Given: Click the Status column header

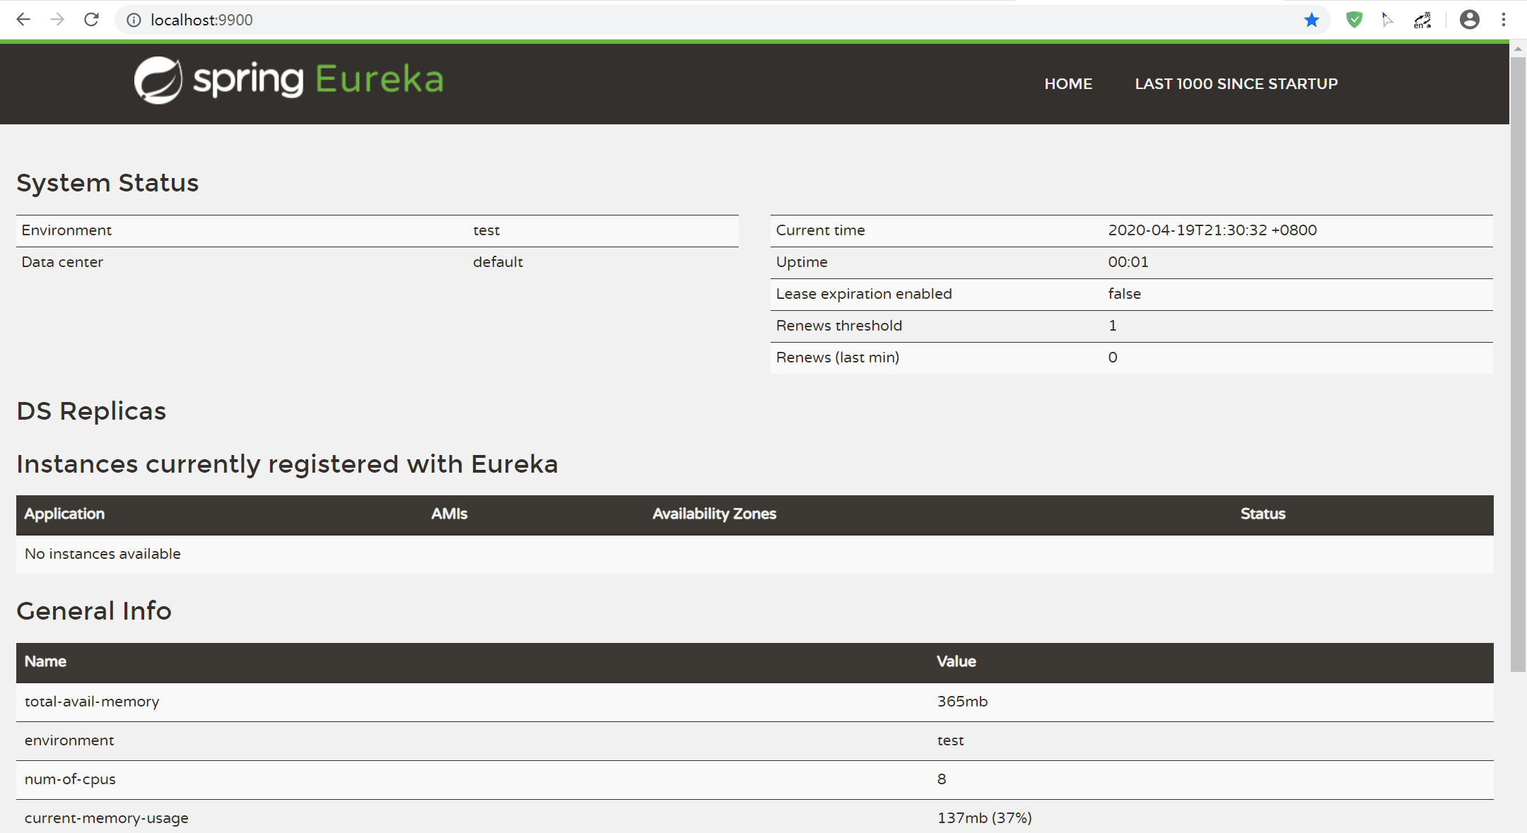Looking at the screenshot, I should [1263, 514].
